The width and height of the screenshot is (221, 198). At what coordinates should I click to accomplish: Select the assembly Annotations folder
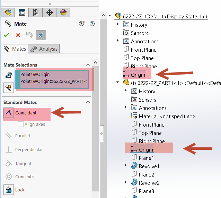pos(141,41)
